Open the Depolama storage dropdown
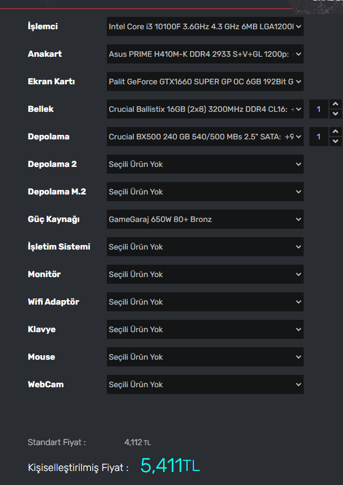The height and width of the screenshot is (485, 343). coord(205,137)
